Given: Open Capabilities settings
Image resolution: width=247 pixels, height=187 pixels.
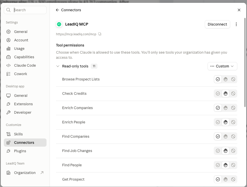Looking at the screenshot, I should click(25, 57).
